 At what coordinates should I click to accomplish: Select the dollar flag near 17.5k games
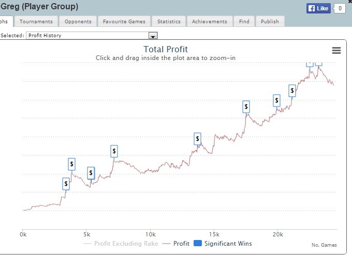[246, 107]
